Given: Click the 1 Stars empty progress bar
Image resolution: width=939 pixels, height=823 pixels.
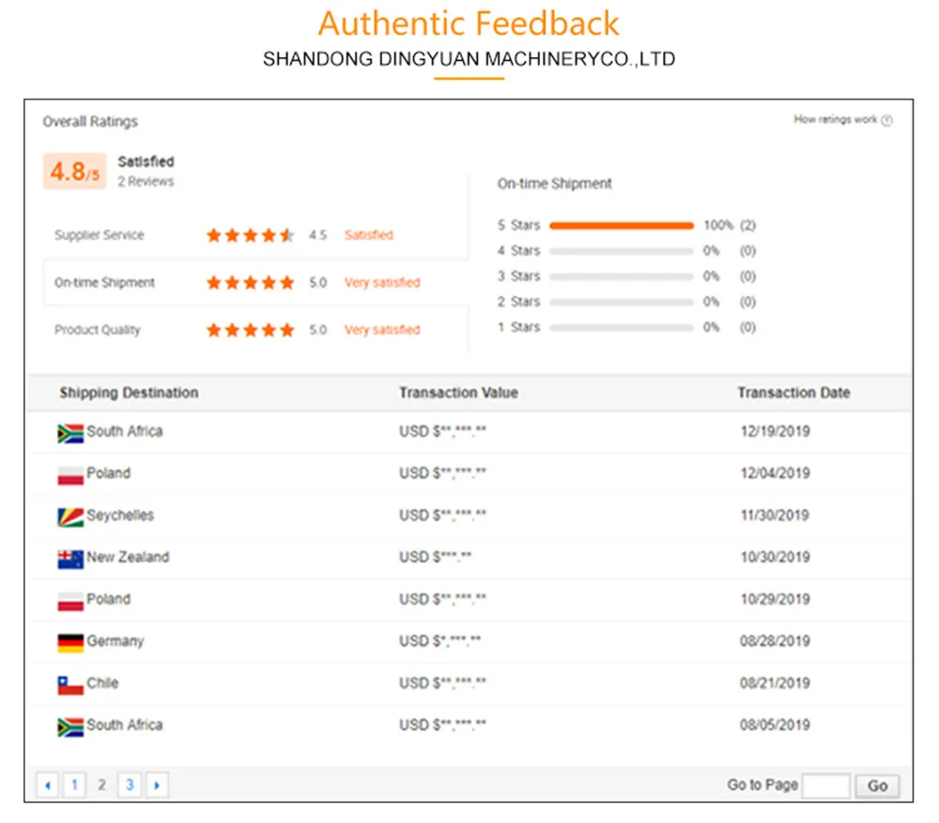Looking at the screenshot, I should point(621,328).
